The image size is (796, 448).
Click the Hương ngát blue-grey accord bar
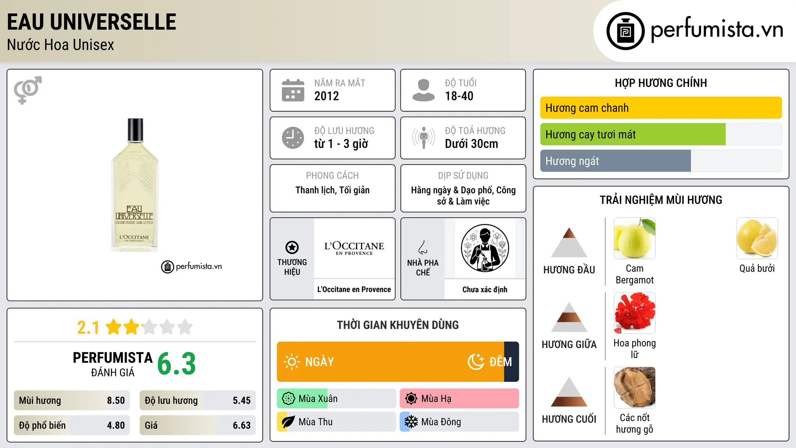pyautogui.click(x=615, y=161)
